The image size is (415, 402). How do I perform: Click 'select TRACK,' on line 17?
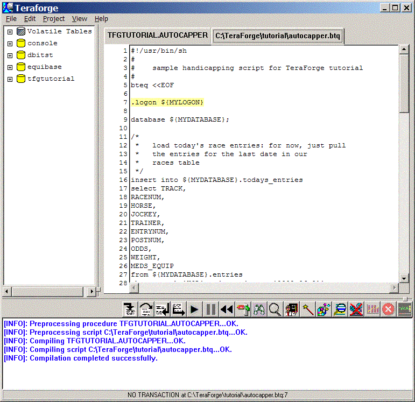click(x=158, y=188)
